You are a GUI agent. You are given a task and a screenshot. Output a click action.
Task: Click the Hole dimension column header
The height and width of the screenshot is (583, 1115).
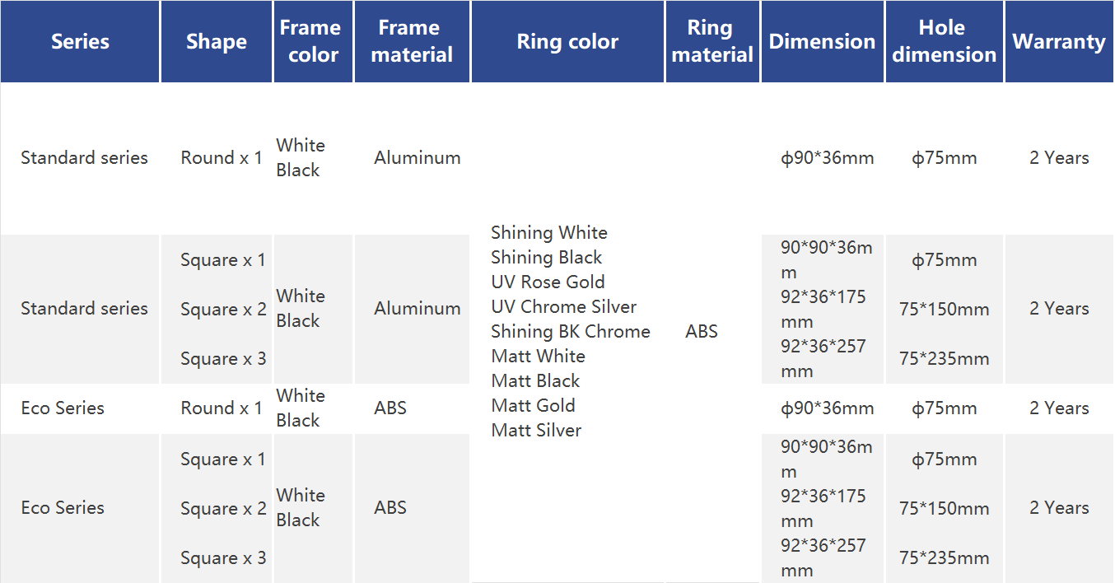point(944,42)
